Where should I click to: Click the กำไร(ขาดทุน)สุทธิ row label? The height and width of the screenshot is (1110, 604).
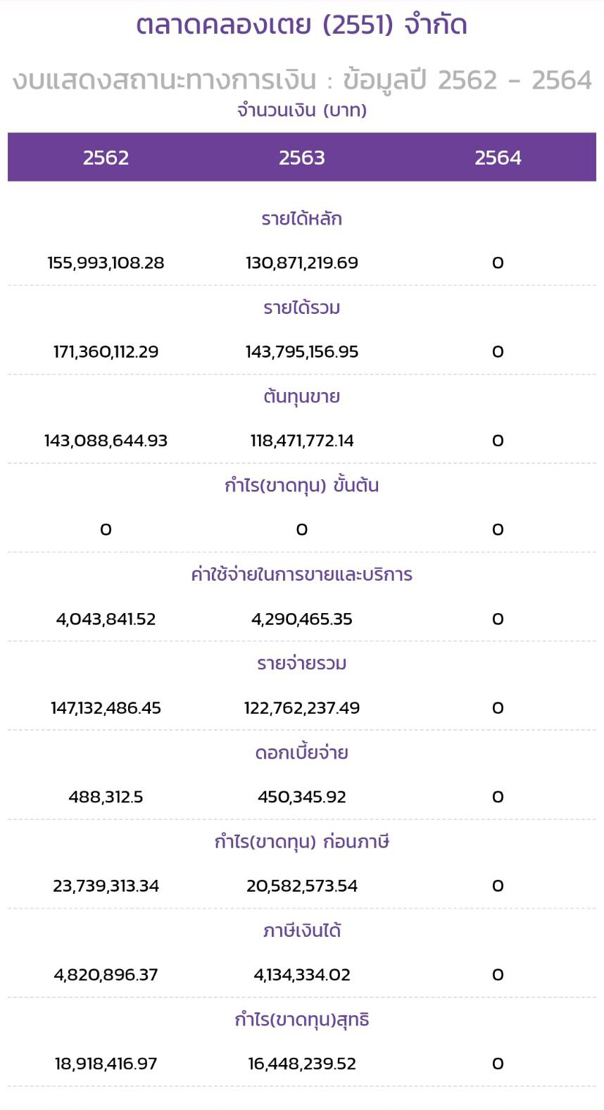[x=301, y=1019]
